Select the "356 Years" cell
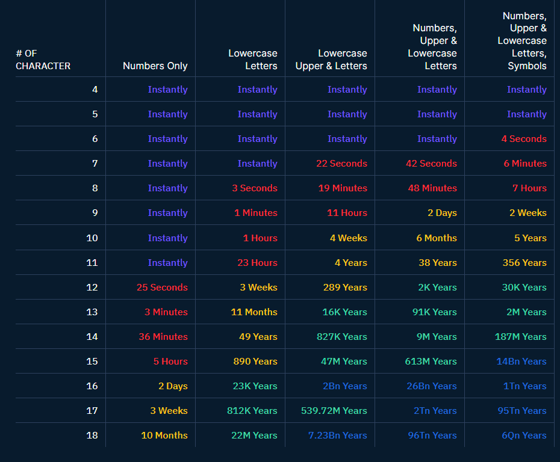 [x=524, y=263]
